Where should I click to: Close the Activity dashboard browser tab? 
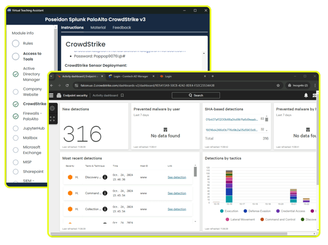pyautogui.click(x=102, y=76)
